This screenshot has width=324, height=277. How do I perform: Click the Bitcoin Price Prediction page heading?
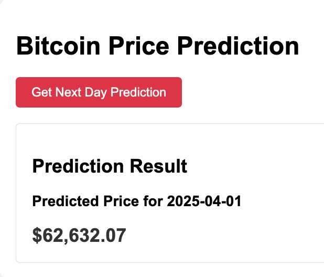[157, 46]
